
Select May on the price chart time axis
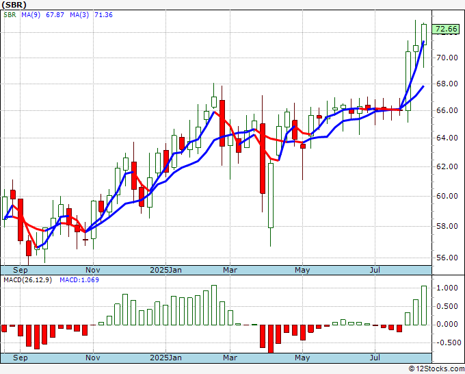pyautogui.click(x=302, y=270)
